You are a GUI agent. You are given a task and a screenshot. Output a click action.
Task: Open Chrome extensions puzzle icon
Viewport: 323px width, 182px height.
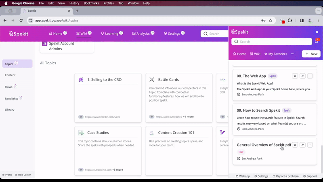click(x=290, y=21)
